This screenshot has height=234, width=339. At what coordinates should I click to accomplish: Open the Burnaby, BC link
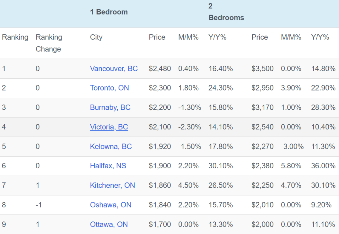pyautogui.click(x=110, y=107)
